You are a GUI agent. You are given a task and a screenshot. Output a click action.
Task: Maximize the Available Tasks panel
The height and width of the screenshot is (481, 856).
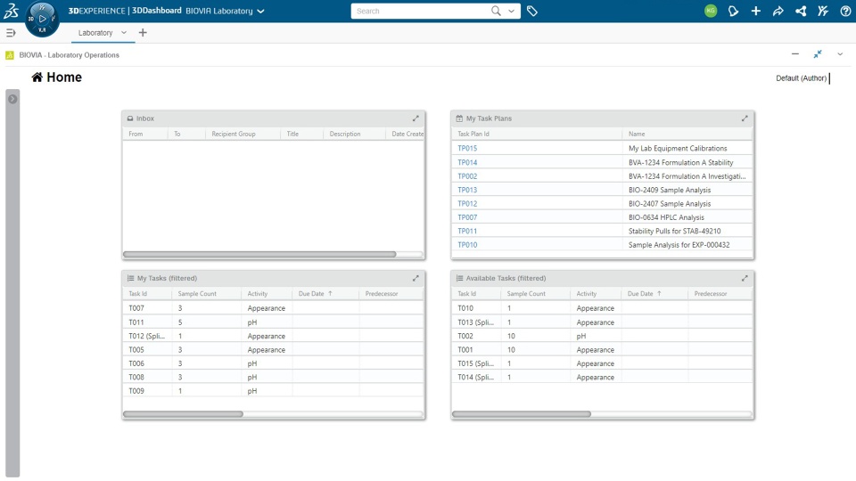pos(745,278)
